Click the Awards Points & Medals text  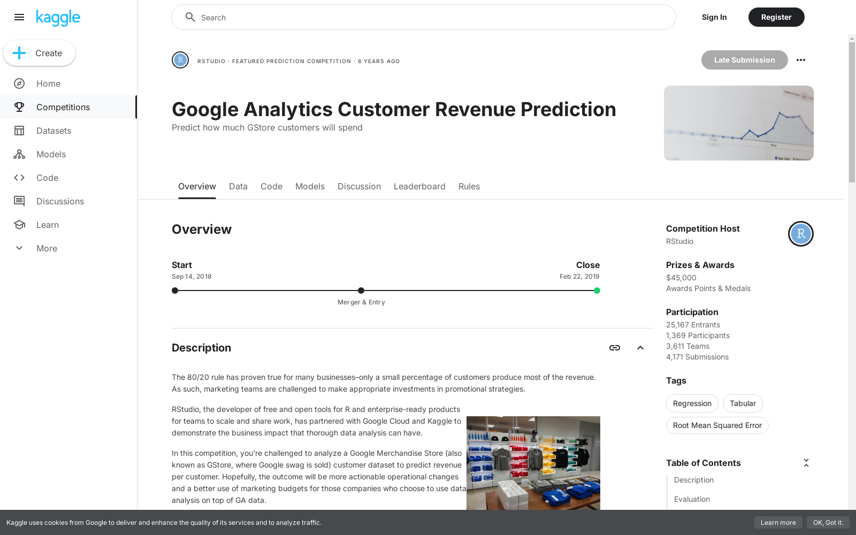pos(708,288)
